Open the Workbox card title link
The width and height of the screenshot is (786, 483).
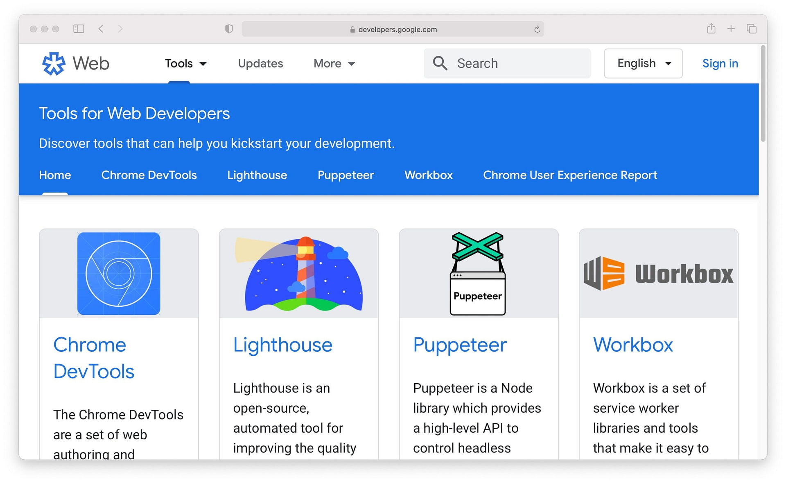[633, 345]
